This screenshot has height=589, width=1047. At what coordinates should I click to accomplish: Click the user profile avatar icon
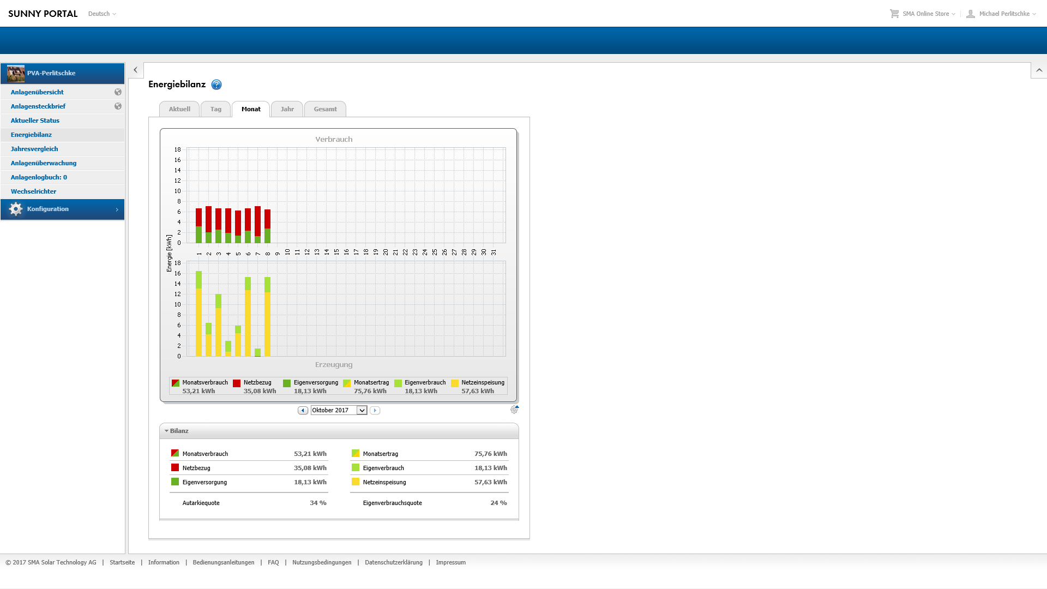click(x=971, y=14)
